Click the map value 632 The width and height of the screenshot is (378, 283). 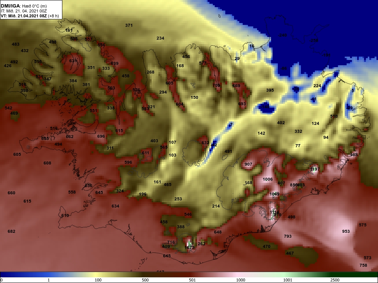pyautogui.click(x=205, y=143)
